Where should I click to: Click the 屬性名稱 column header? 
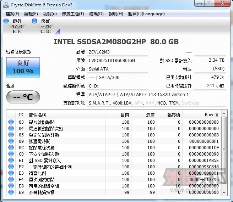coord(66,115)
